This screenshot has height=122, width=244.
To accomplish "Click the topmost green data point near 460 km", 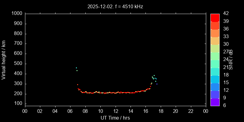I will click(76, 68).
